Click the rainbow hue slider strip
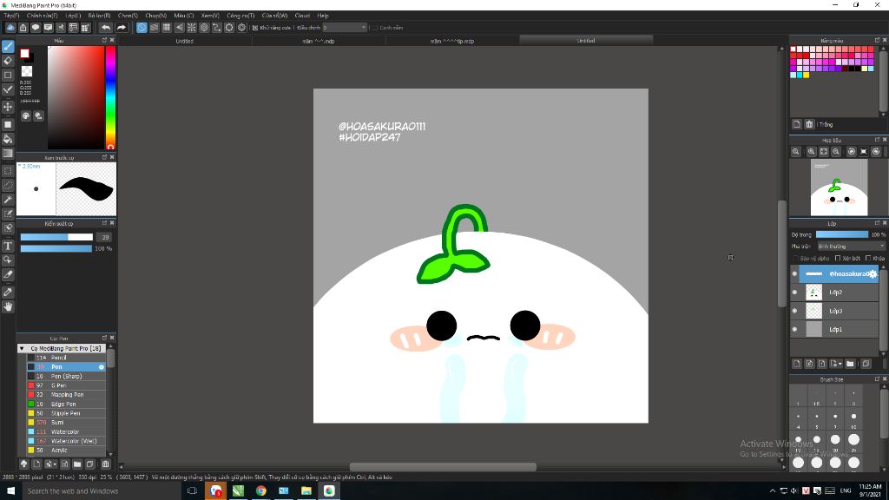This screenshot has width=889, height=500. coord(110,95)
